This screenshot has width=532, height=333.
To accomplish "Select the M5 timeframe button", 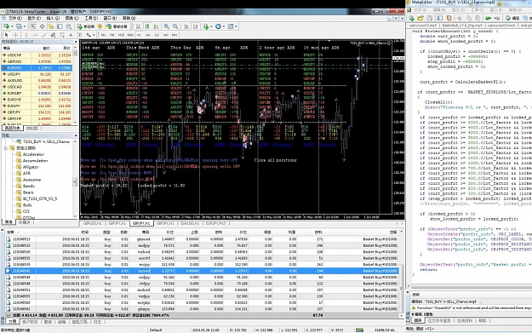I will 112,35.
